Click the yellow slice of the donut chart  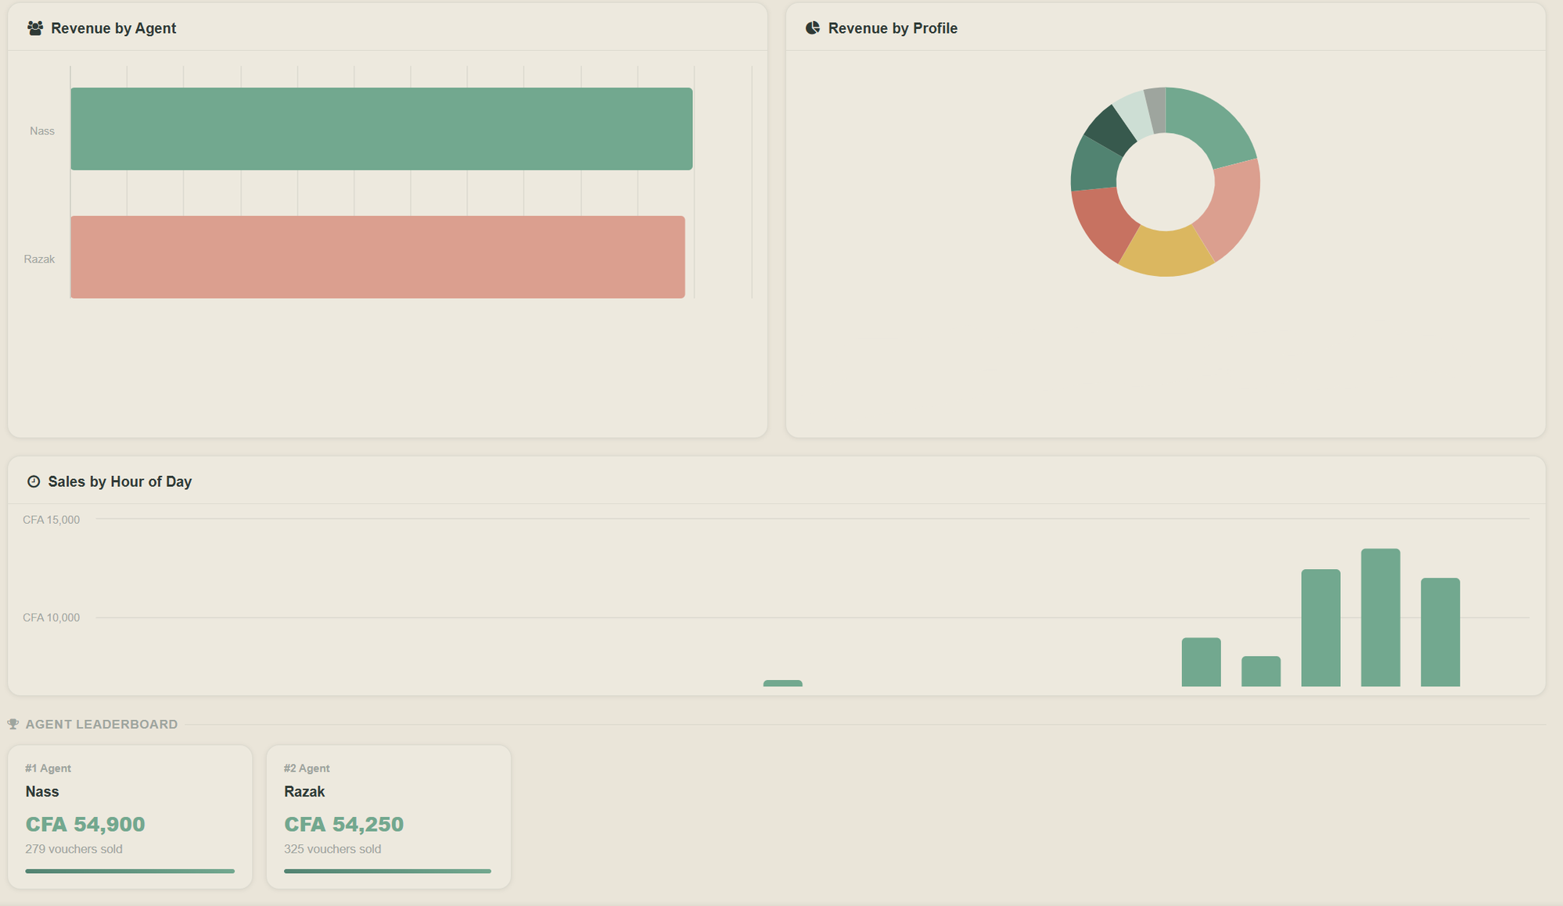pyautogui.click(x=1166, y=253)
